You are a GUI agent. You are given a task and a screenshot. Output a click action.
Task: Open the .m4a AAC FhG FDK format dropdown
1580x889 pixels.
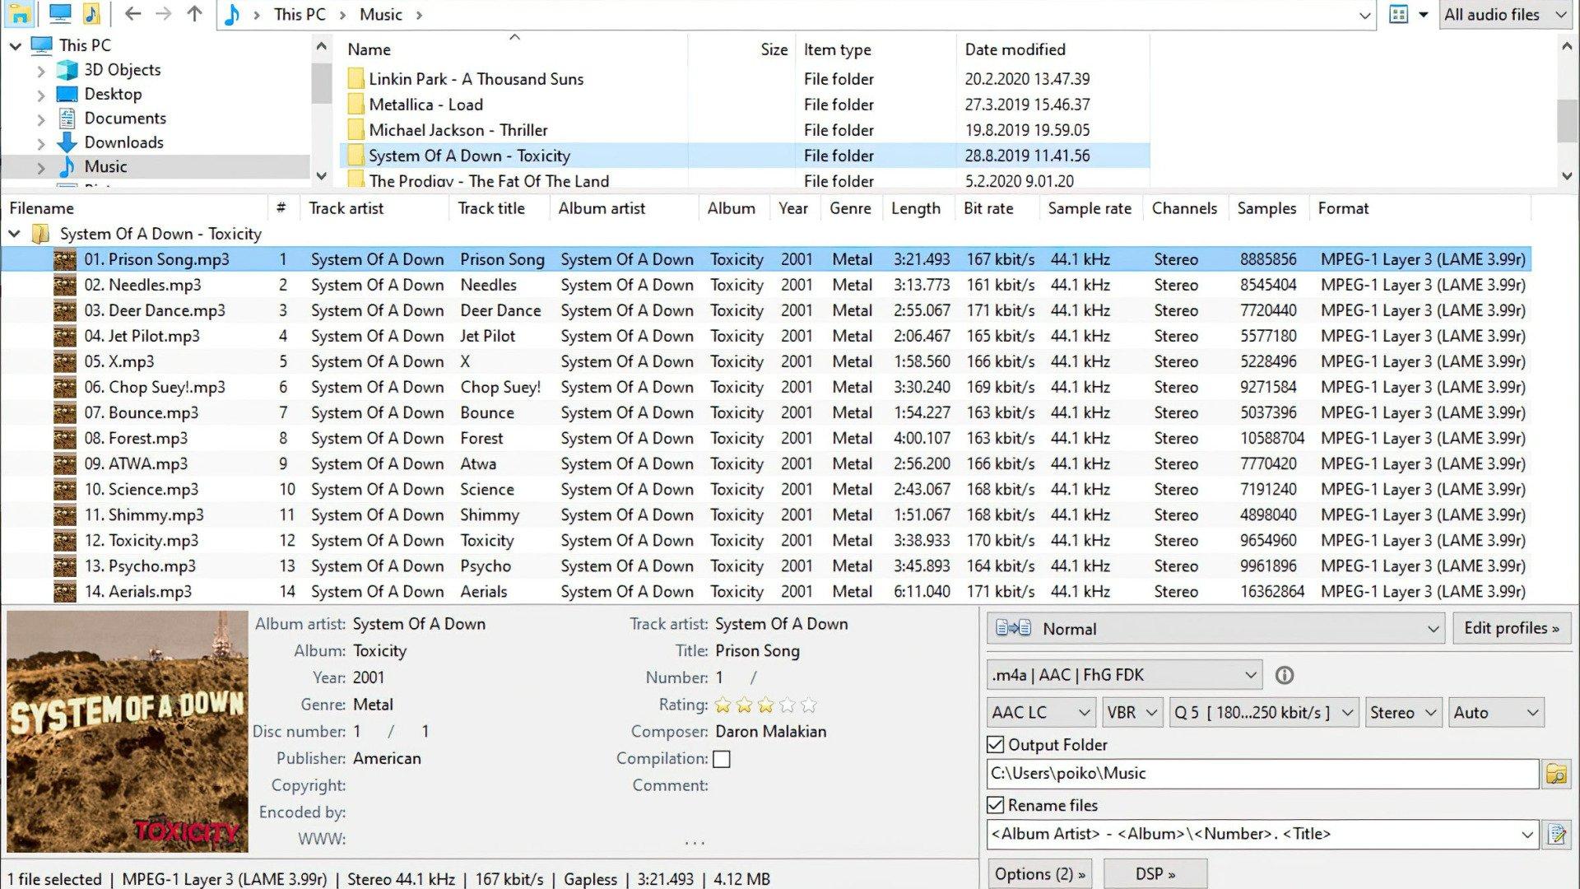click(x=1124, y=675)
